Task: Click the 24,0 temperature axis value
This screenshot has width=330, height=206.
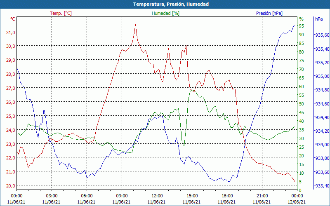Action: [11, 130]
